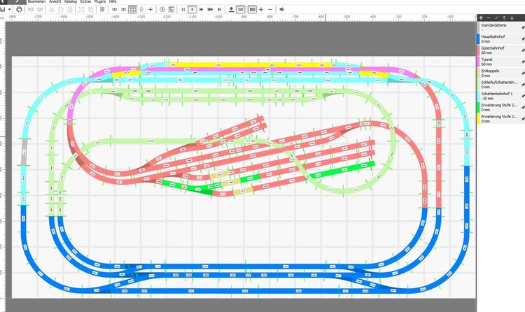The height and width of the screenshot is (312, 525).
Task: Click the paste clipboard icon
Action: (69, 9)
